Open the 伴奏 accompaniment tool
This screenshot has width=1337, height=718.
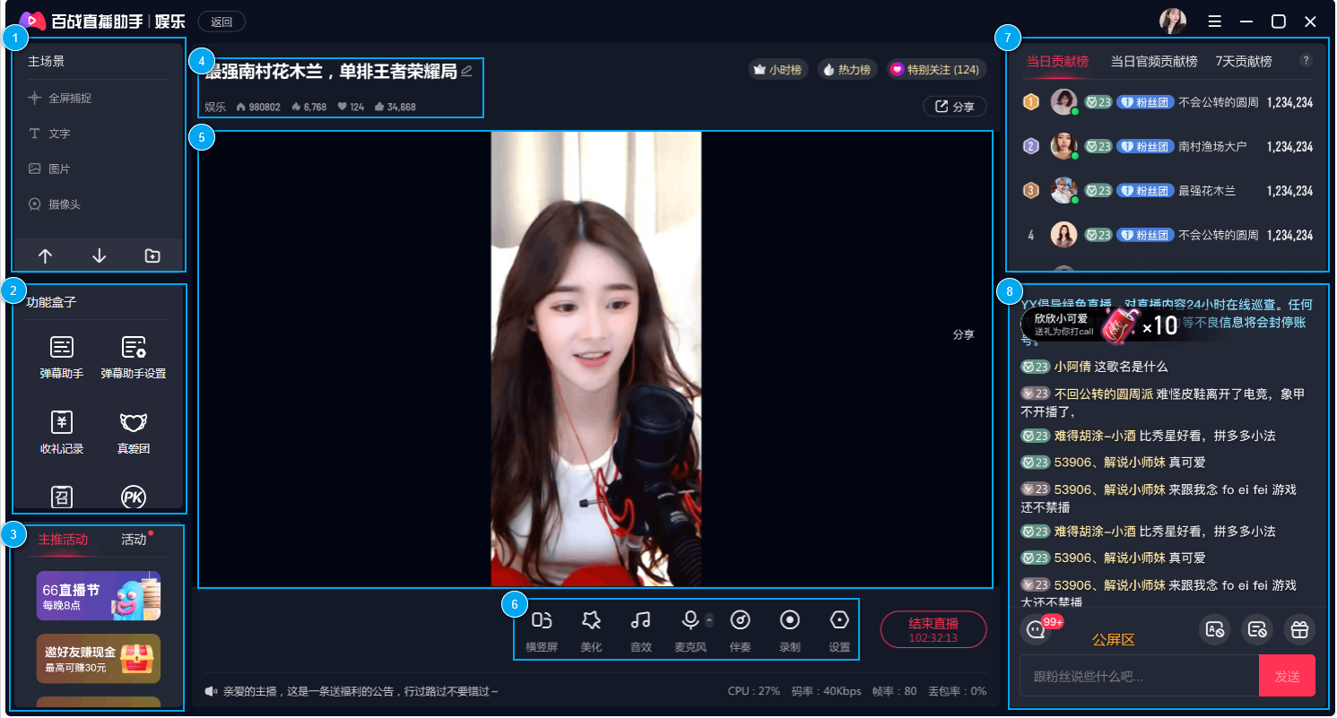coord(740,630)
